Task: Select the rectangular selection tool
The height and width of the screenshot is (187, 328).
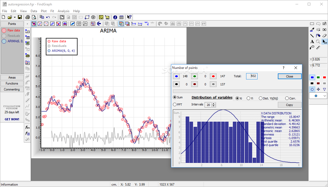Action: pyautogui.click(x=312, y=24)
